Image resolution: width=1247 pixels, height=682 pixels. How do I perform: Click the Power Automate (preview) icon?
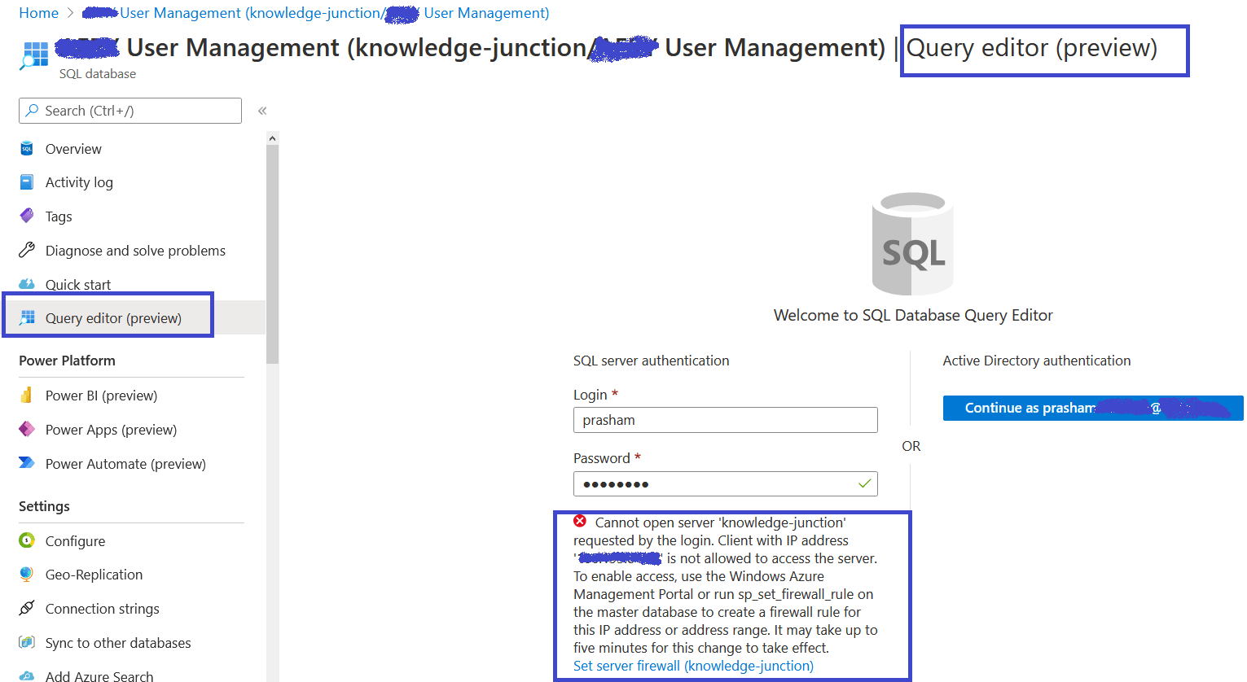tap(27, 463)
